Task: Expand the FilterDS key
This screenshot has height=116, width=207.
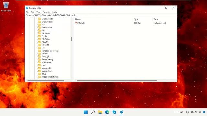Action: click(37, 42)
